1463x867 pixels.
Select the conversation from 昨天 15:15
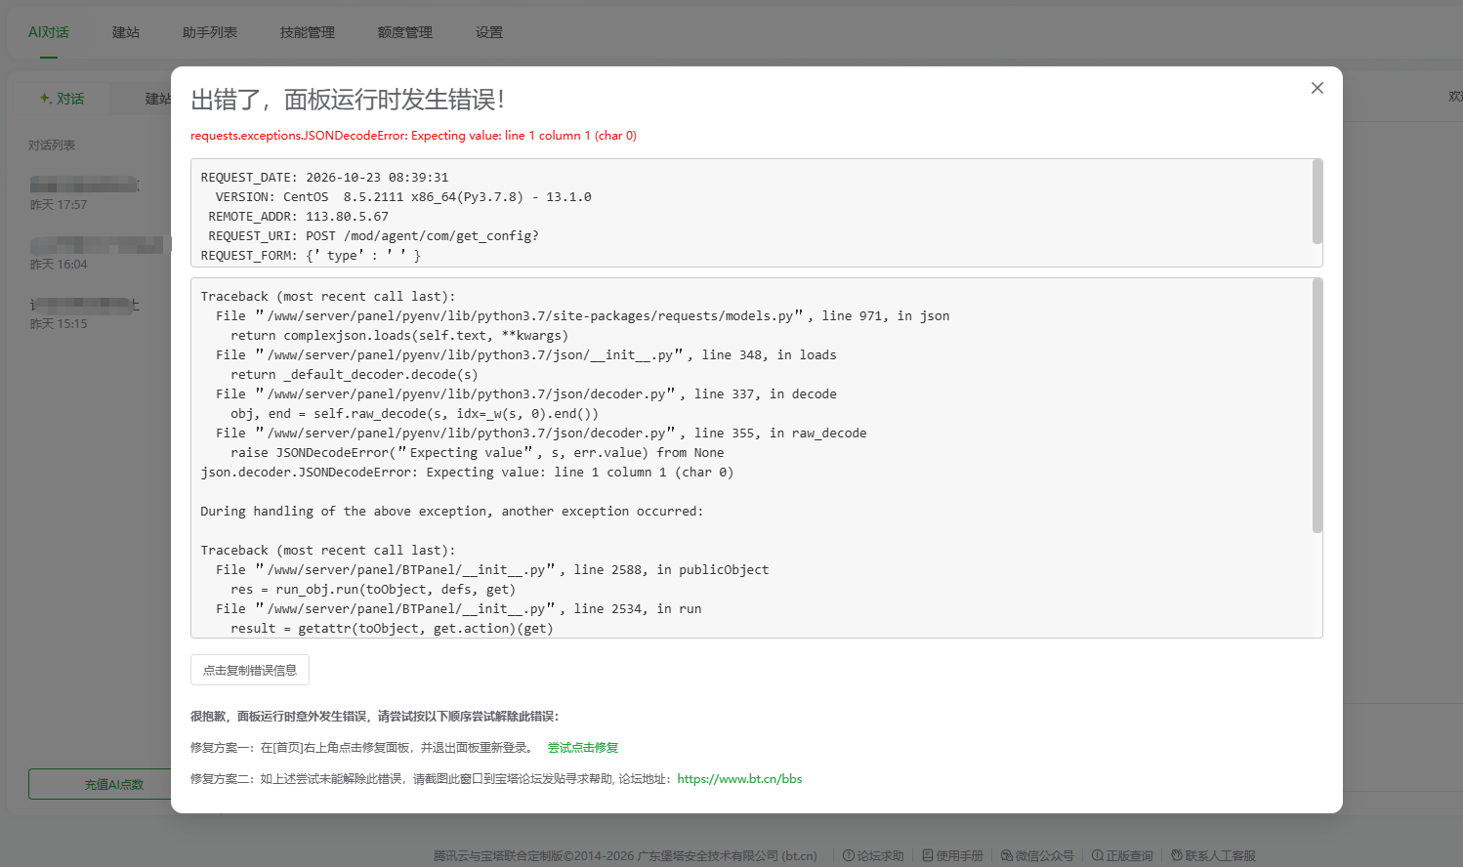86,312
